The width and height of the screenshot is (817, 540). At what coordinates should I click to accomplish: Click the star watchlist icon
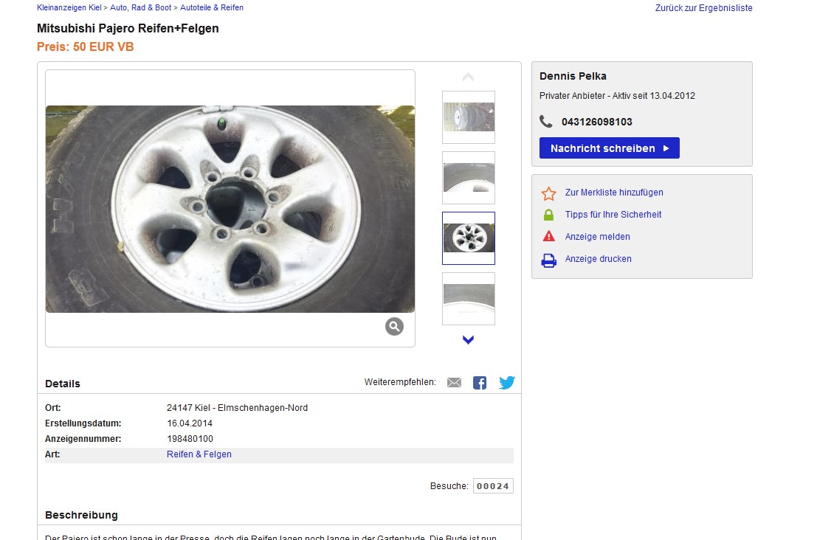click(x=548, y=193)
